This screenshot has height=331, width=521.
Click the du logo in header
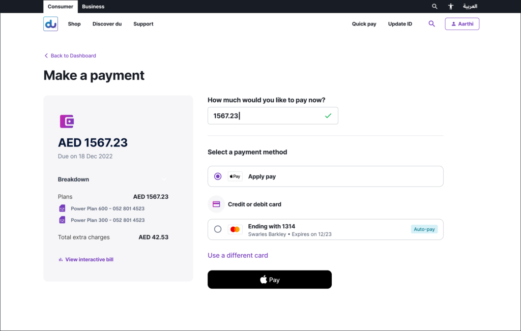pyautogui.click(x=50, y=24)
